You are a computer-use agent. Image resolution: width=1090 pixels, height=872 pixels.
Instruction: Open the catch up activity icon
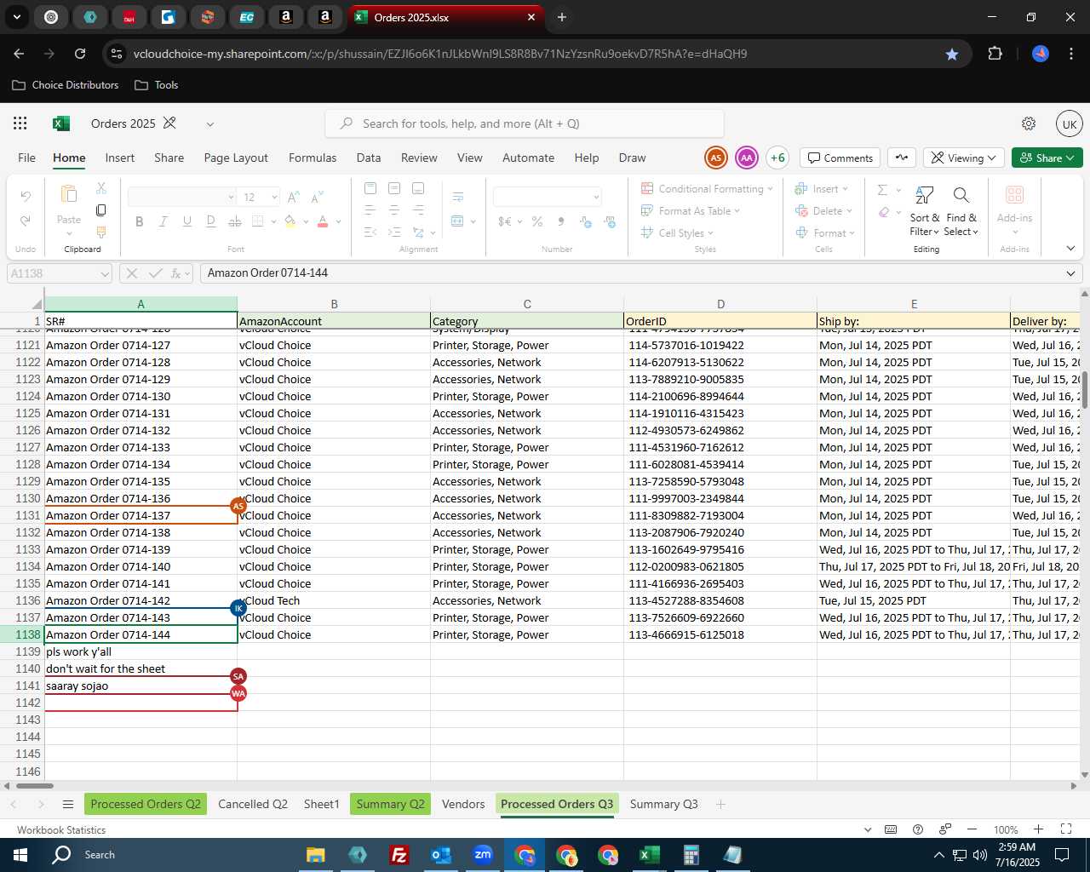click(x=902, y=158)
